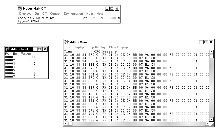Click the Monitor vertical scrollbar down arrow
Screen dimensions: 219x131
(x=211, y=120)
